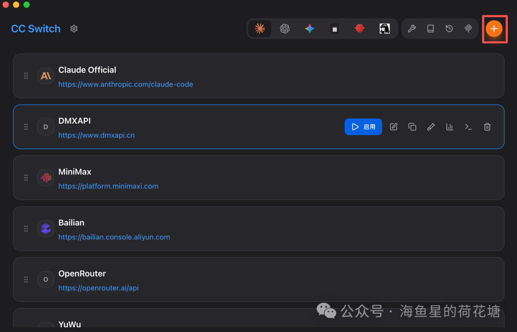Screen dimensions: 517x332
Task: Switch to the Claude app tab
Action: point(260,29)
